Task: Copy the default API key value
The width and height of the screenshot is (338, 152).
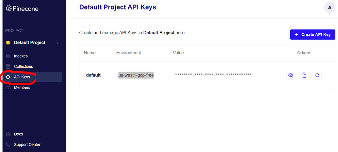Action: point(304,76)
